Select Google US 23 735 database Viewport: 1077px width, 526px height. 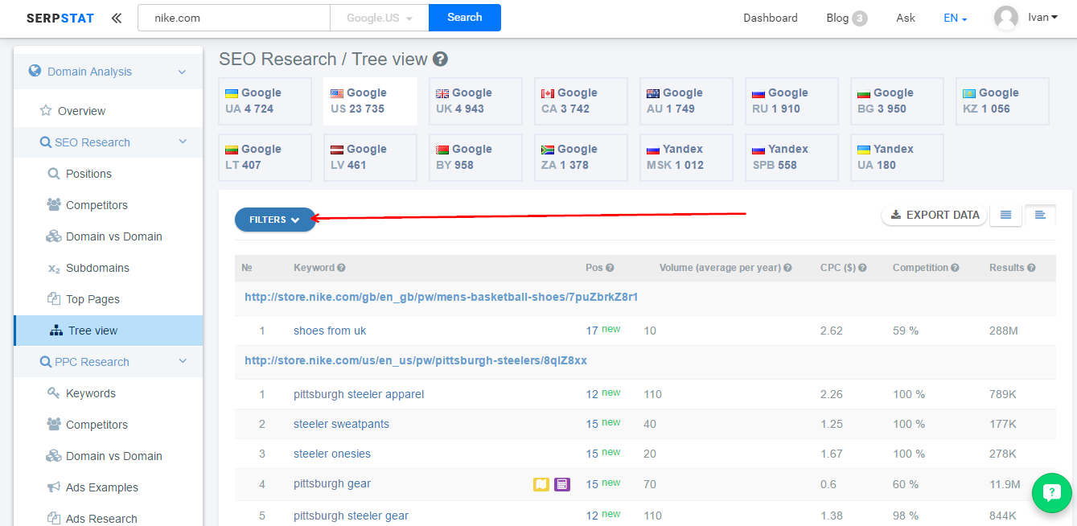click(x=370, y=101)
